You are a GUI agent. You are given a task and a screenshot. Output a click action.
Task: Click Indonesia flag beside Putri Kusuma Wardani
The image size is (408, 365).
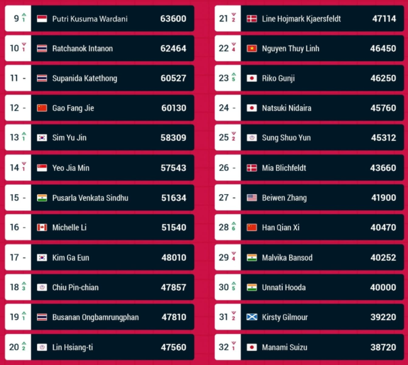click(x=42, y=19)
